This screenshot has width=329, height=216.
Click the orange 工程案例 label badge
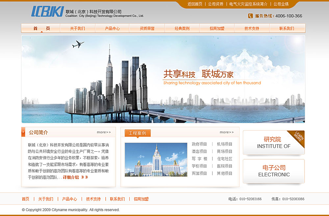tap(137, 133)
